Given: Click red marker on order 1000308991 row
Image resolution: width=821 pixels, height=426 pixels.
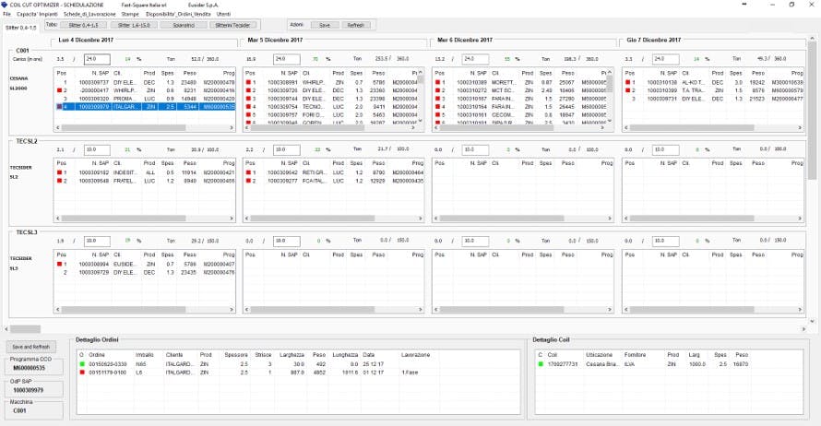Looking at the screenshot, I should pyautogui.click(x=249, y=82).
